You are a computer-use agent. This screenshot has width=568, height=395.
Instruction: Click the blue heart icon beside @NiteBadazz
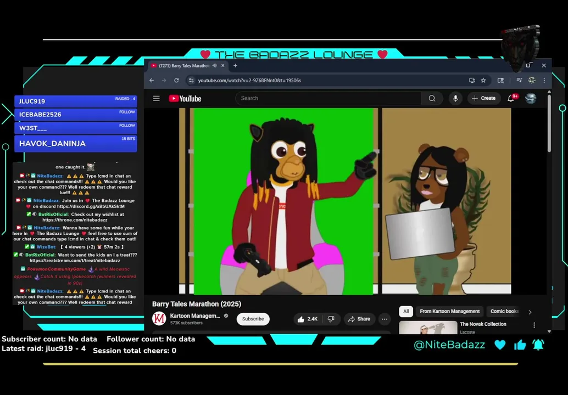click(x=500, y=345)
